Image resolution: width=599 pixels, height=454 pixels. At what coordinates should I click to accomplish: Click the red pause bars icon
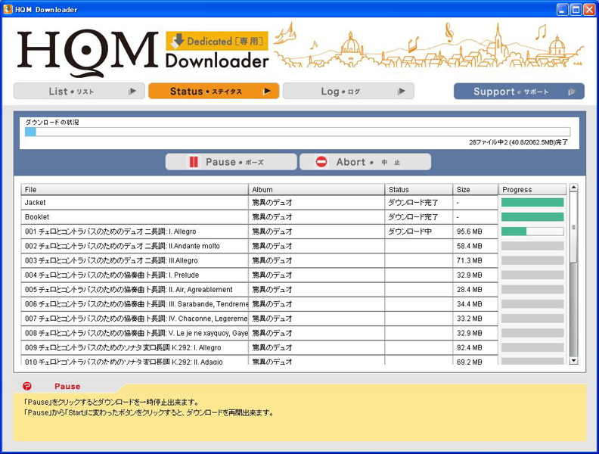click(194, 162)
